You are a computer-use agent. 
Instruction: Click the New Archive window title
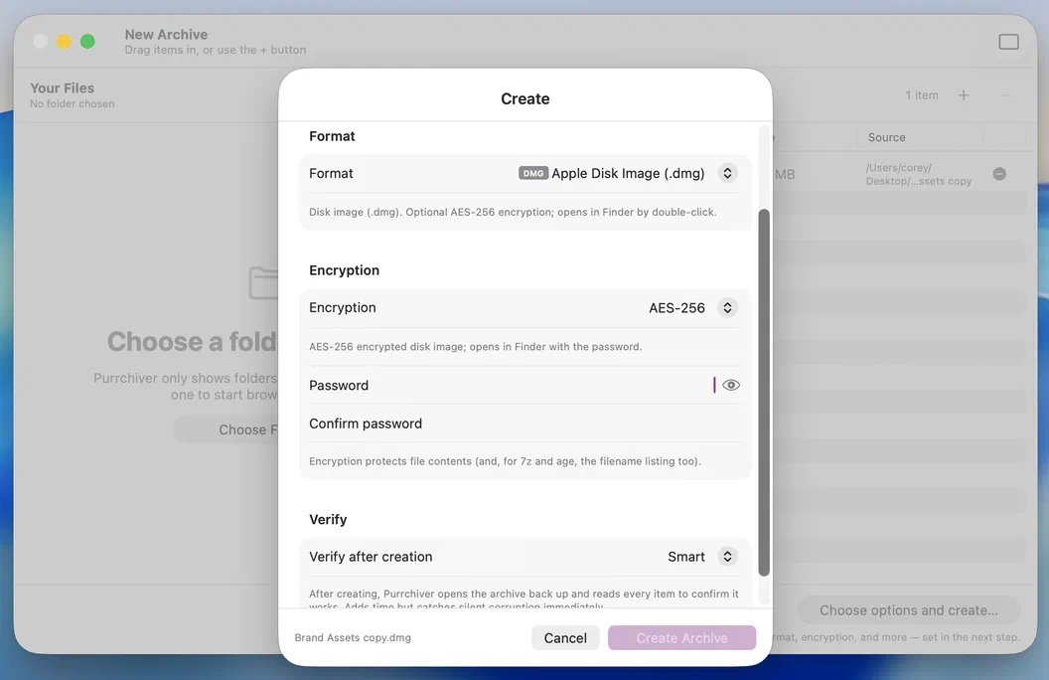166,34
